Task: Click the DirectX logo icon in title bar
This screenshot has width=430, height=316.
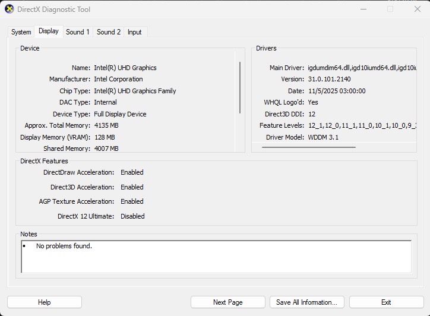Action: tap(10, 9)
